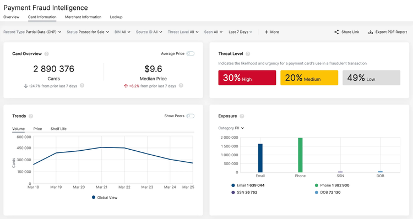413x219 pixels.
Task: Select the Price trends tab
Action: [37, 129]
